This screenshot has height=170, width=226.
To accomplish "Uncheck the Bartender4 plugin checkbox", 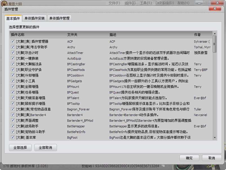I will [13, 115].
